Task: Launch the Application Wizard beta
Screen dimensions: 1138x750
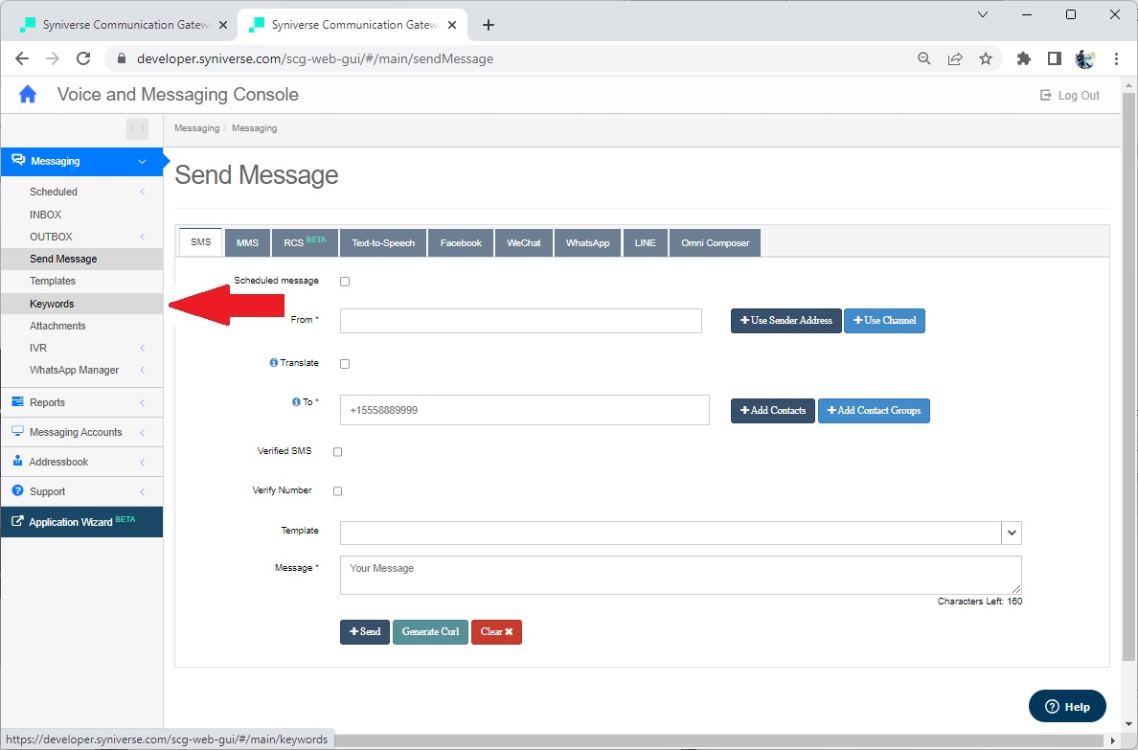Action: 82,522
